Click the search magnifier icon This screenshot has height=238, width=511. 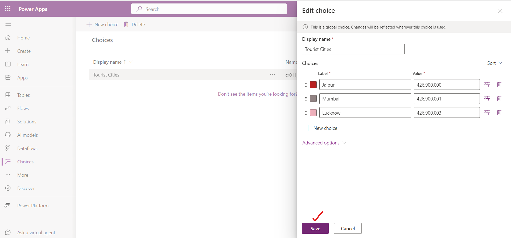coord(139,9)
